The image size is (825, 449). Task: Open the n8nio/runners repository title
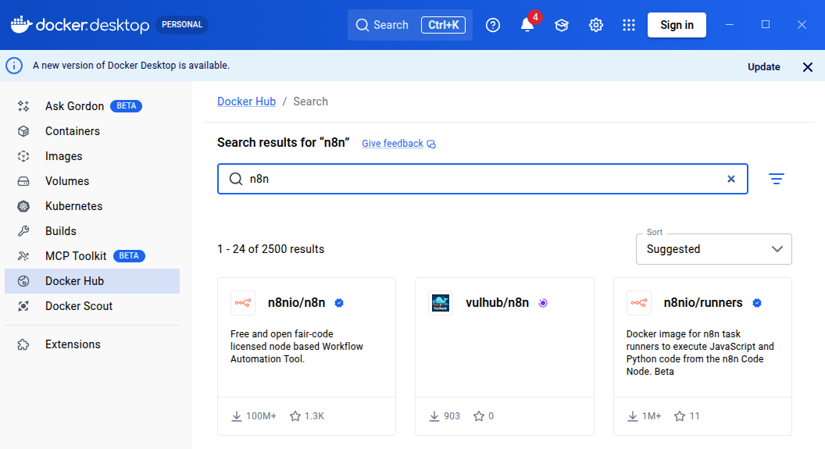coord(703,303)
